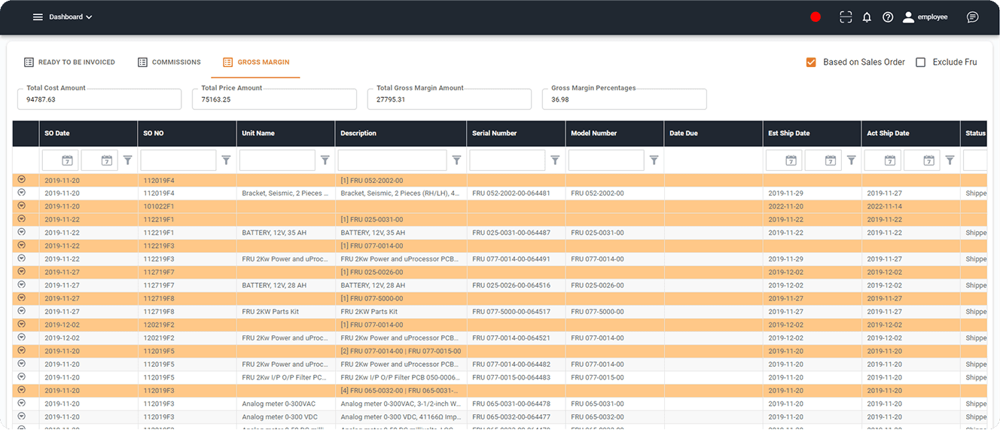Click the Total Price Amount field
The image size is (1000, 430).
[274, 99]
